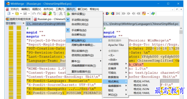Expand the 格式美化 submenu

(115, 81)
